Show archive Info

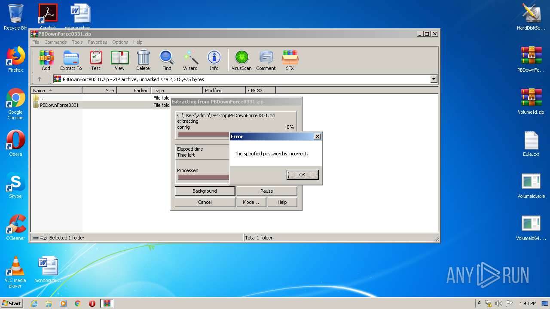pyautogui.click(x=214, y=60)
